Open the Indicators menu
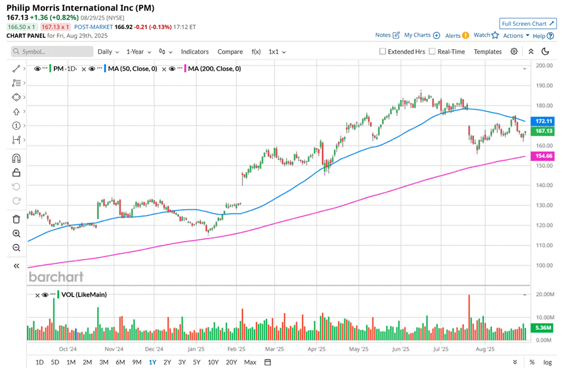This screenshot has height=374, width=569. coord(195,52)
